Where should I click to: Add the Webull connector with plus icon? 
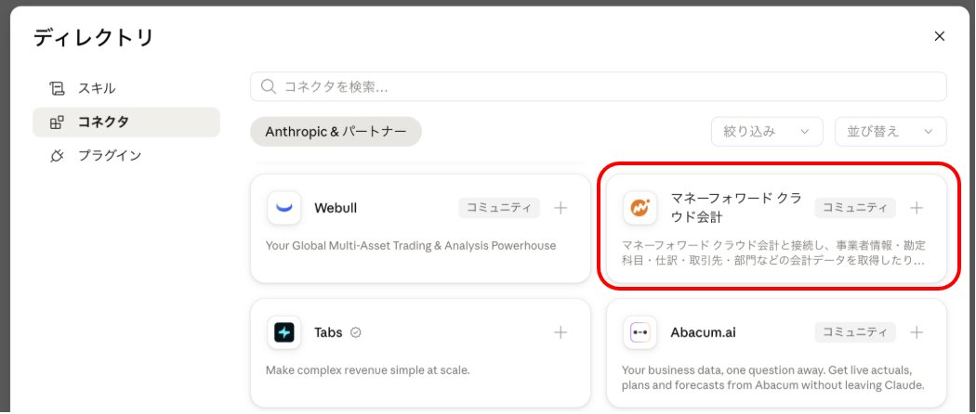point(561,208)
